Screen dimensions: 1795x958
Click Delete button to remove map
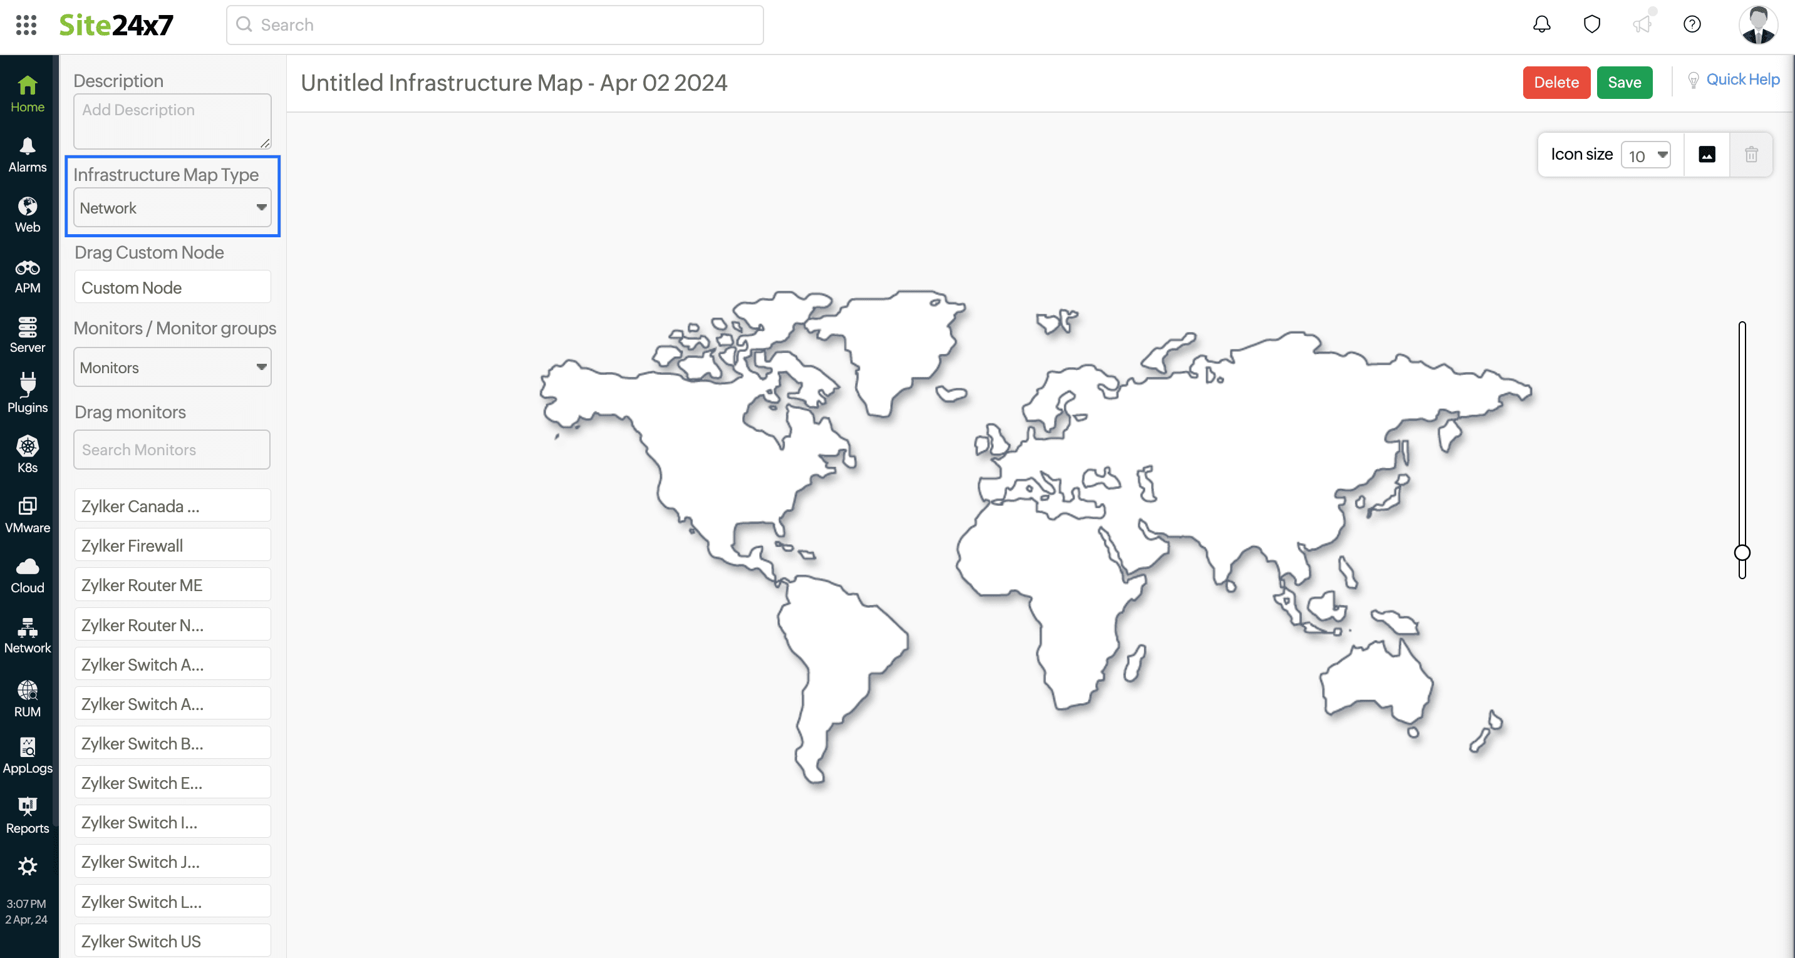point(1558,82)
